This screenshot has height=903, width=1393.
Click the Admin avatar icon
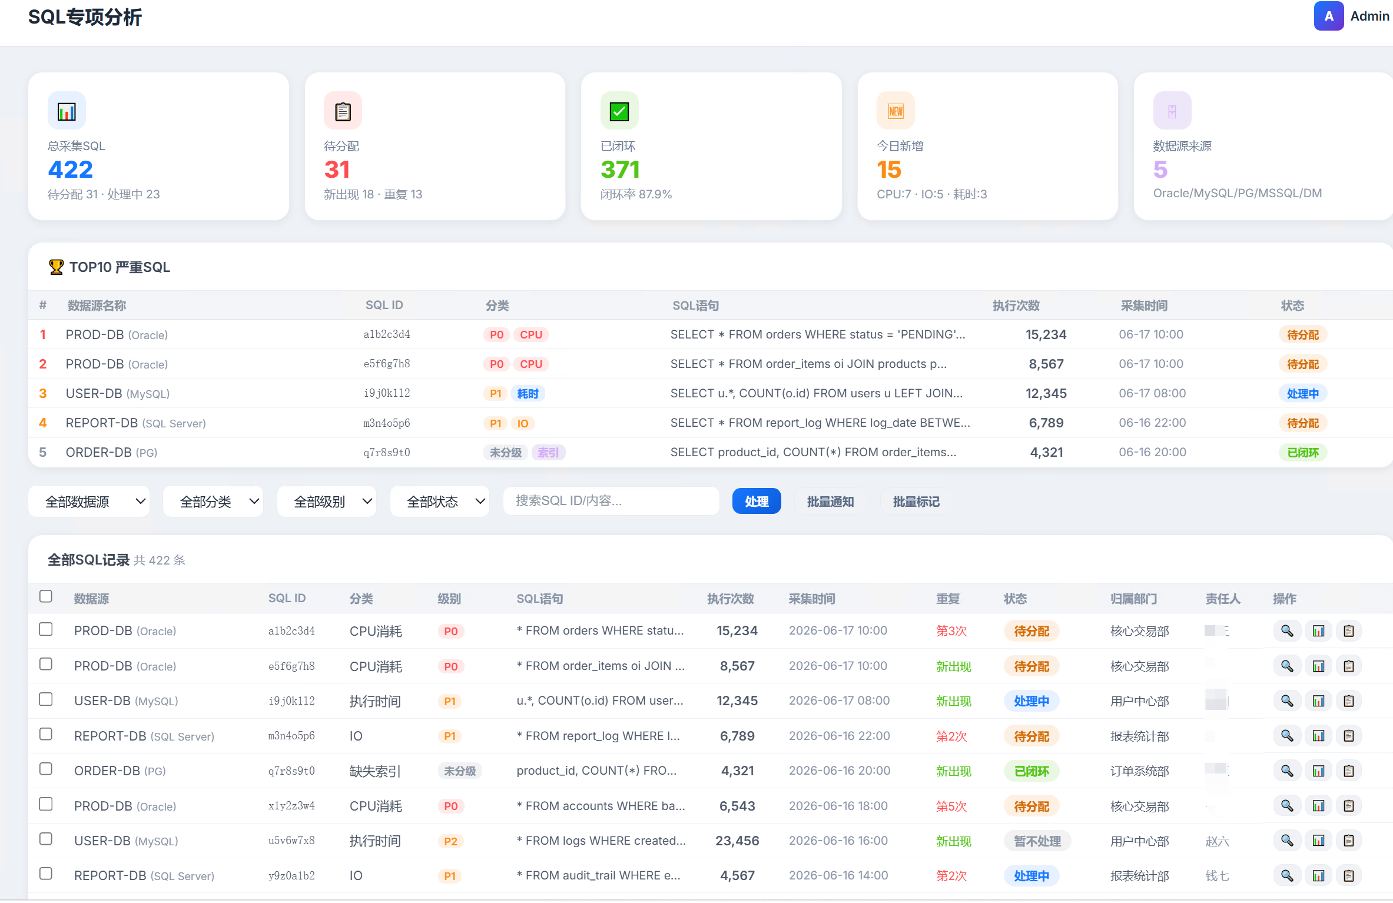(1329, 16)
